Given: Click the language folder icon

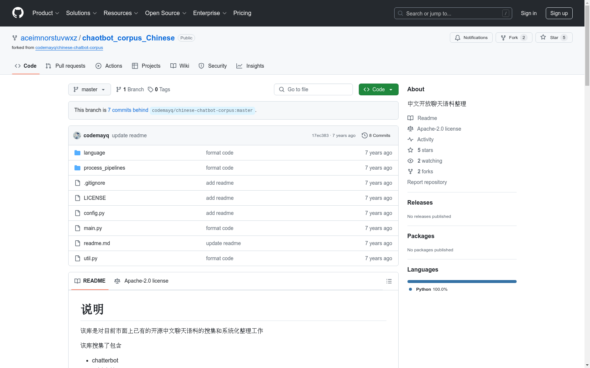Looking at the screenshot, I should pos(77,153).
